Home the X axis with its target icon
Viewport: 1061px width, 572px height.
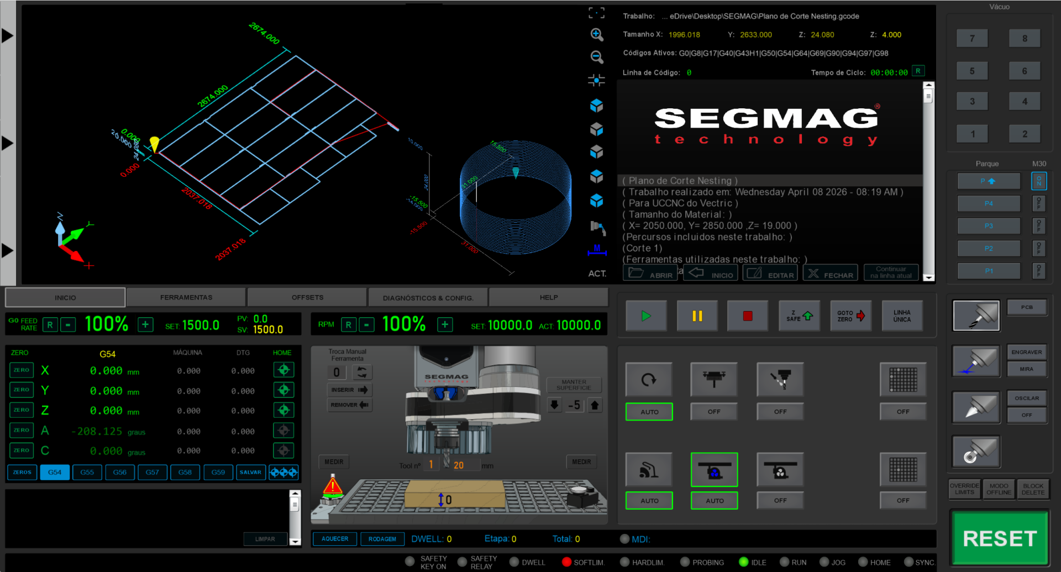point(283,370)
